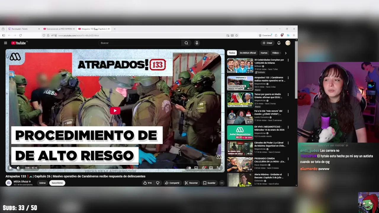Open the MEGA Oficial channel name link
This screenshot has height=213, width=379.
(x=21, y=182)
